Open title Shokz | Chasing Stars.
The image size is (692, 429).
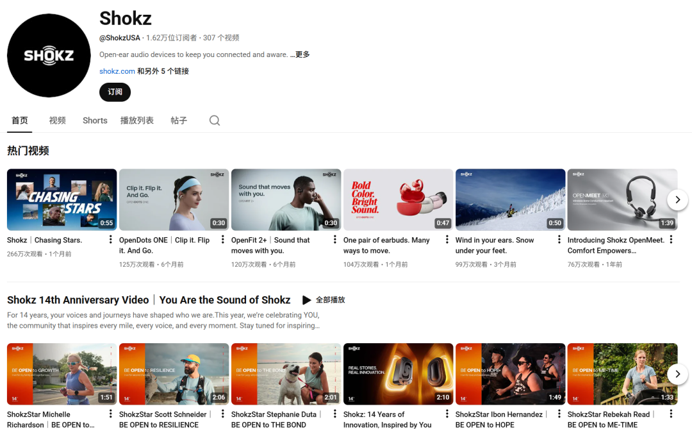pos(45,240)
